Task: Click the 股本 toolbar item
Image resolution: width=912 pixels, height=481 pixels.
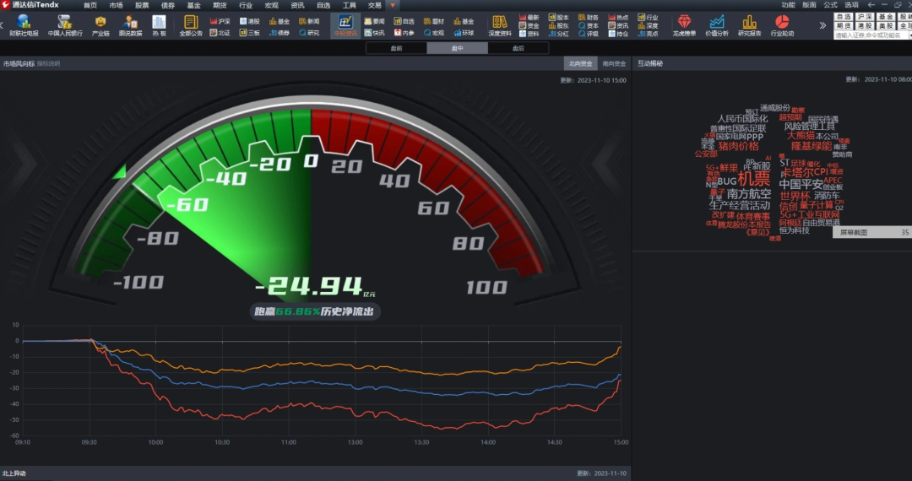Action: pos(558,18)
